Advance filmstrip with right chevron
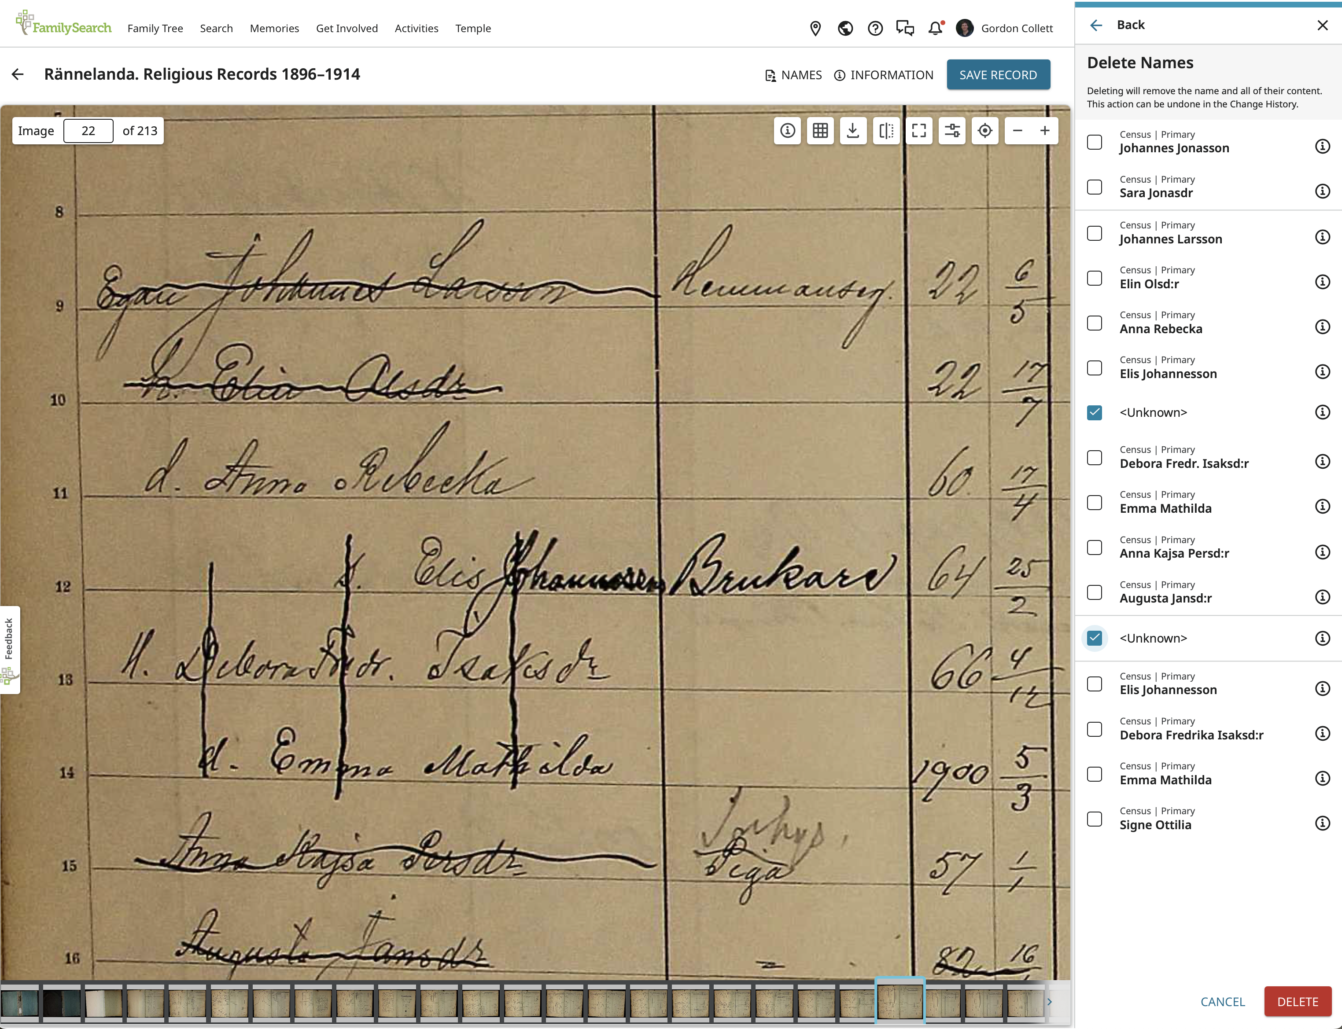This screenshot has height=1029, width=1342. tap(1049, 1001)
